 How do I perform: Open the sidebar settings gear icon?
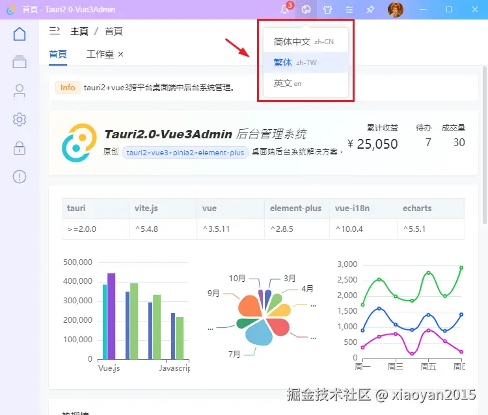click(20, 119)
